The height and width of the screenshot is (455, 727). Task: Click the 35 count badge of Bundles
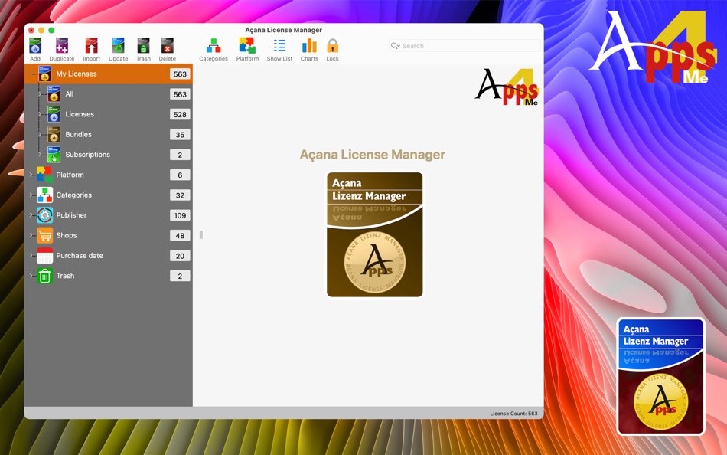(x=180, y=135)
